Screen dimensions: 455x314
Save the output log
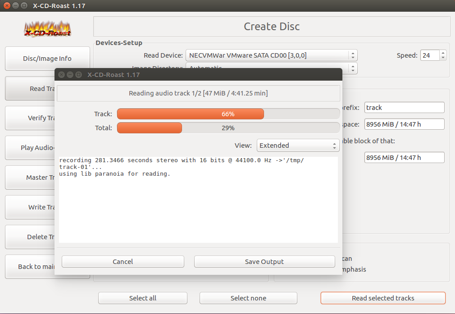pyautogui.click(x=264, y=261)
